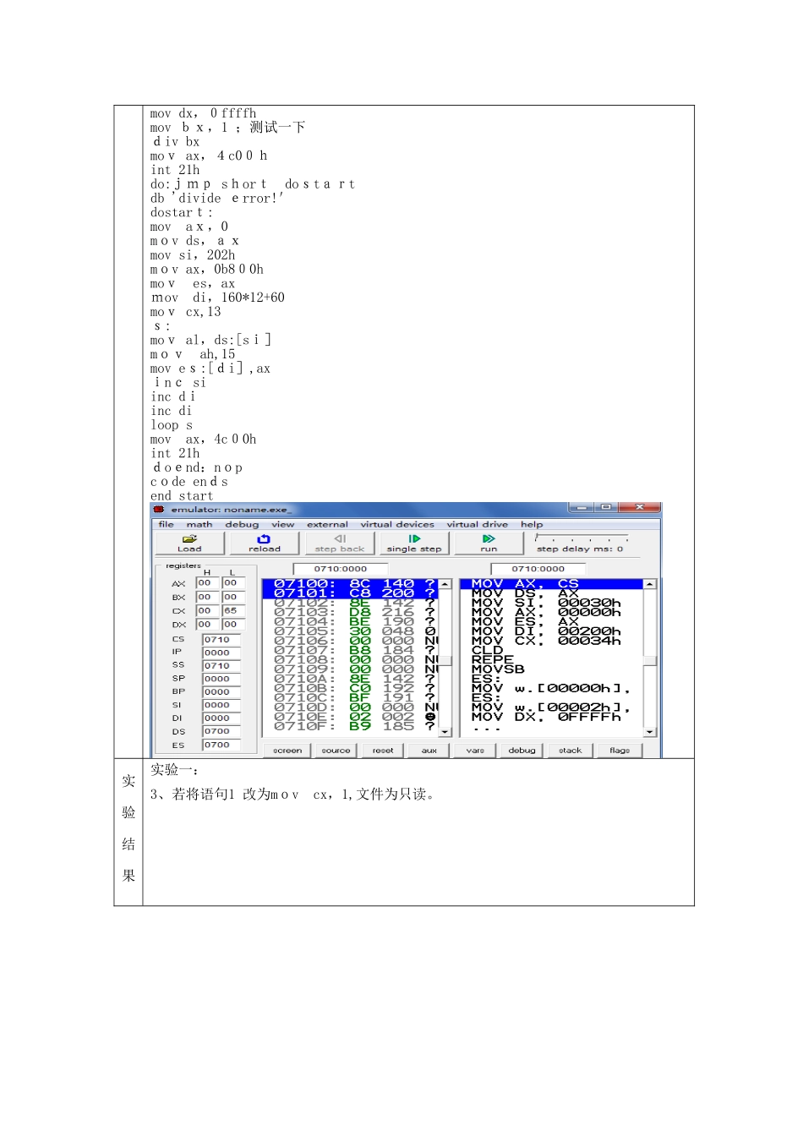
Task: Open the external menu
Action: [327, 524]
